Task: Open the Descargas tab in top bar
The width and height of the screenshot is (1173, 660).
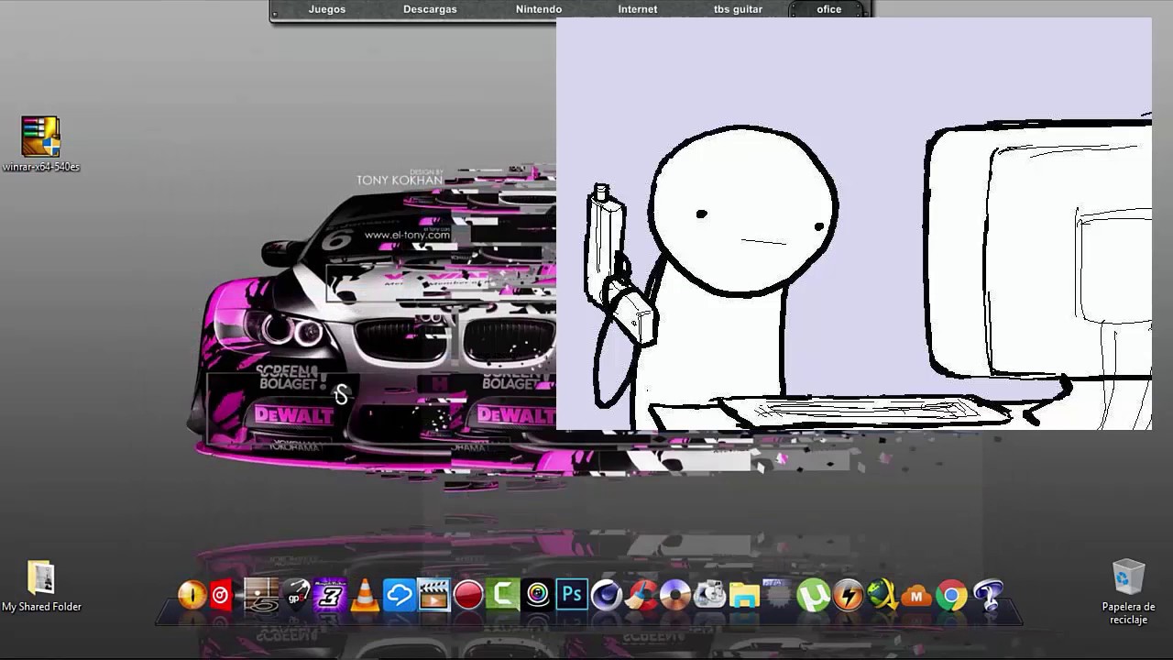Action: coord(430,9)
